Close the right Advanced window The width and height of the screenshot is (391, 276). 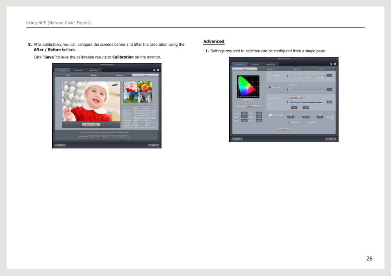click(x=336, y=58)
